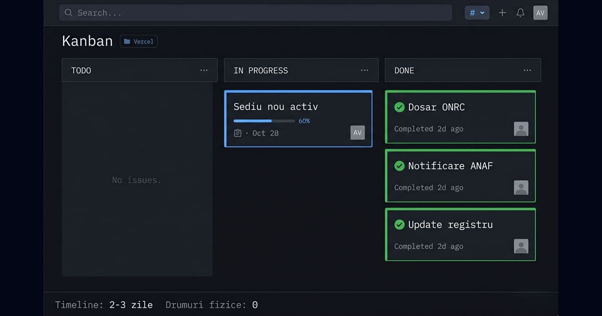Click assignee avatar on Update registru card
602x316 pixels.
521,246
